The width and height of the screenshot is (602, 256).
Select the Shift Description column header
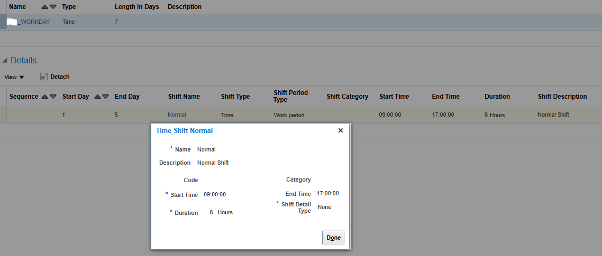(x=562, y=97)
